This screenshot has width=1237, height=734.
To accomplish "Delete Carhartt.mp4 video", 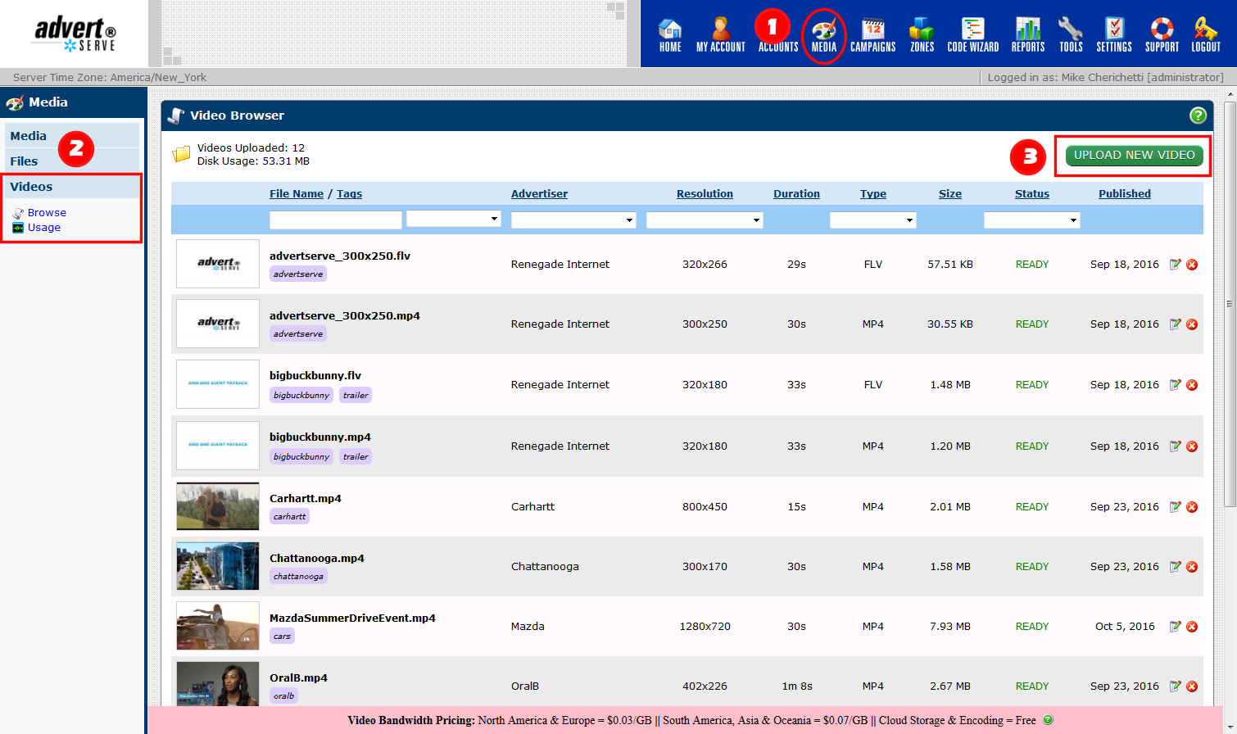I will click(x=1192, y=507).
